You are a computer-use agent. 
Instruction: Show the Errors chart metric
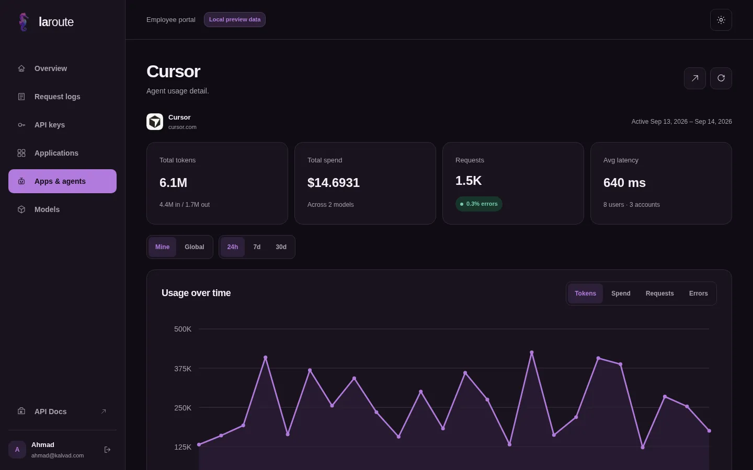[x=699, y=293]
